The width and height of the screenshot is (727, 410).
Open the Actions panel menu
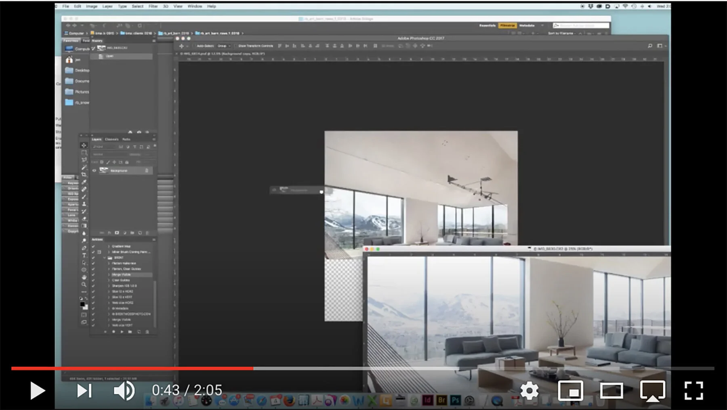(153, 239)
